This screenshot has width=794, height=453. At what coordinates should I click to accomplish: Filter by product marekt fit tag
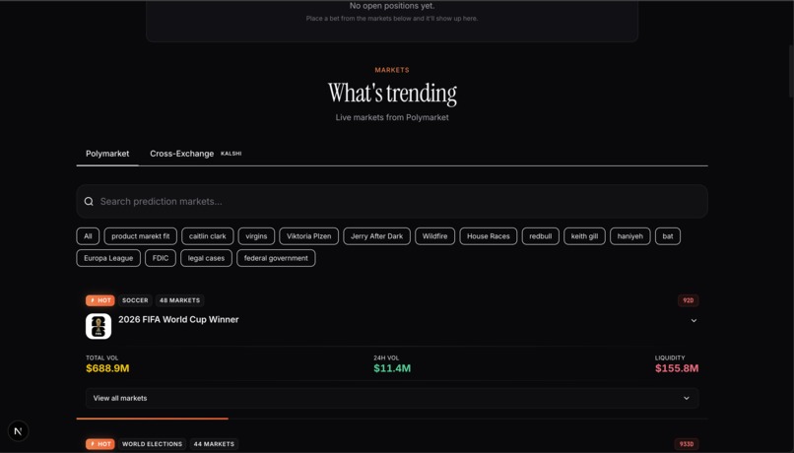tap(141, 236)
